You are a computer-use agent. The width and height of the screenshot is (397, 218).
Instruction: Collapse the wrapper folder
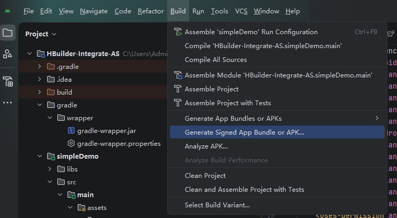tap(50, 118)
